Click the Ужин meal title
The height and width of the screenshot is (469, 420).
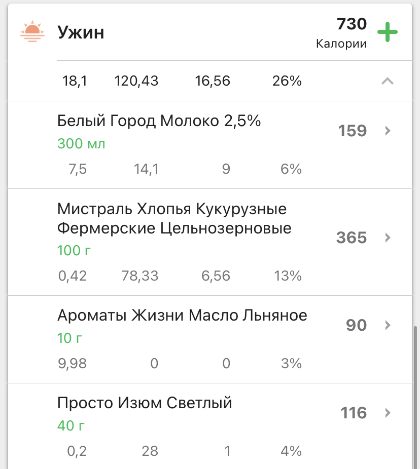(x=81, y=32)
